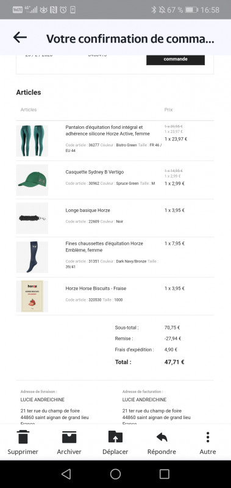
Task: Tap the email title header text
Action: pyautogui.click(x=130, y=38)
